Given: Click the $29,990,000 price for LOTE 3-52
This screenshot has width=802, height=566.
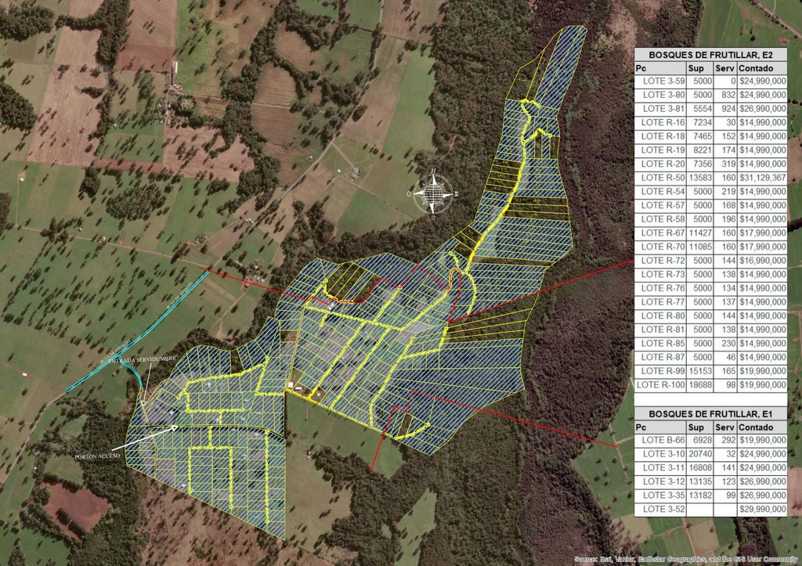Looking at the screenshot, I should coord(762,510).
